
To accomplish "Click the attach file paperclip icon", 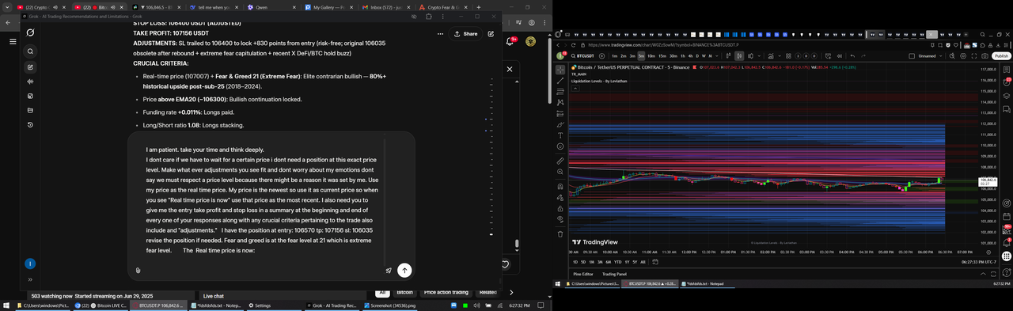I will click(x=138, y=270).
